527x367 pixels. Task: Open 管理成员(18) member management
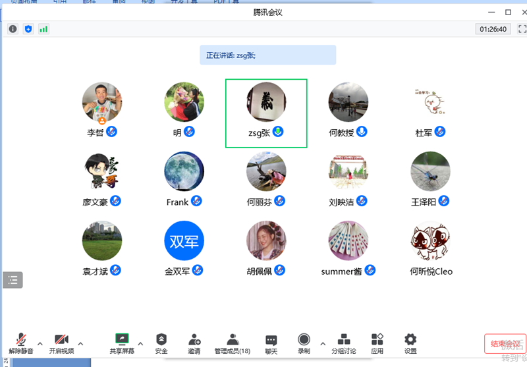point(233,343)
